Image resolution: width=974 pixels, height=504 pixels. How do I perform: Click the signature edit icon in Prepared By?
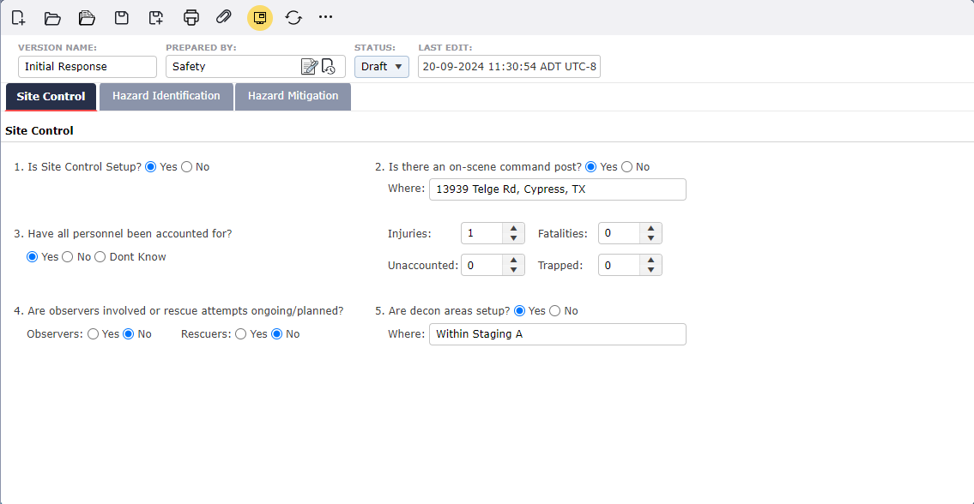pyautogui.click(x=309, y=66)
